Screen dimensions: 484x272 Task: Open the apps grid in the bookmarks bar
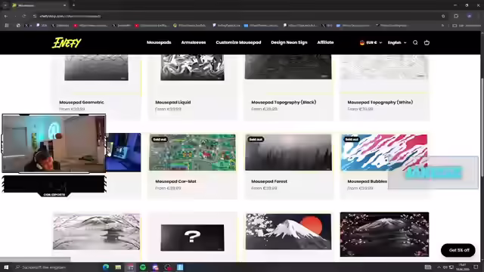(7, 26)
